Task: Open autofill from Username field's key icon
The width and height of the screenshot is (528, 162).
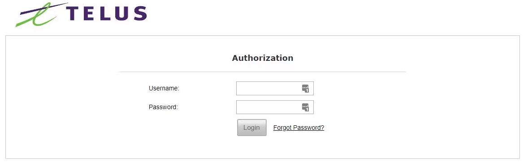Action: pos(305,89)
